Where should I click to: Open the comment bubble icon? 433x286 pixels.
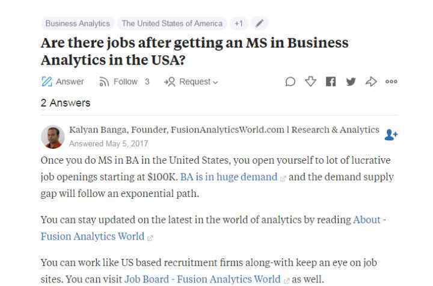pyautogui.click(x=290, y=82)
